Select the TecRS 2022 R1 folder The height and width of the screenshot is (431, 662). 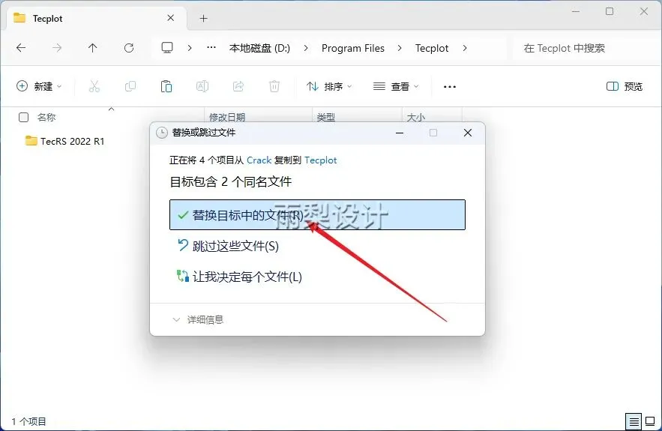click(x=65, y=141)
